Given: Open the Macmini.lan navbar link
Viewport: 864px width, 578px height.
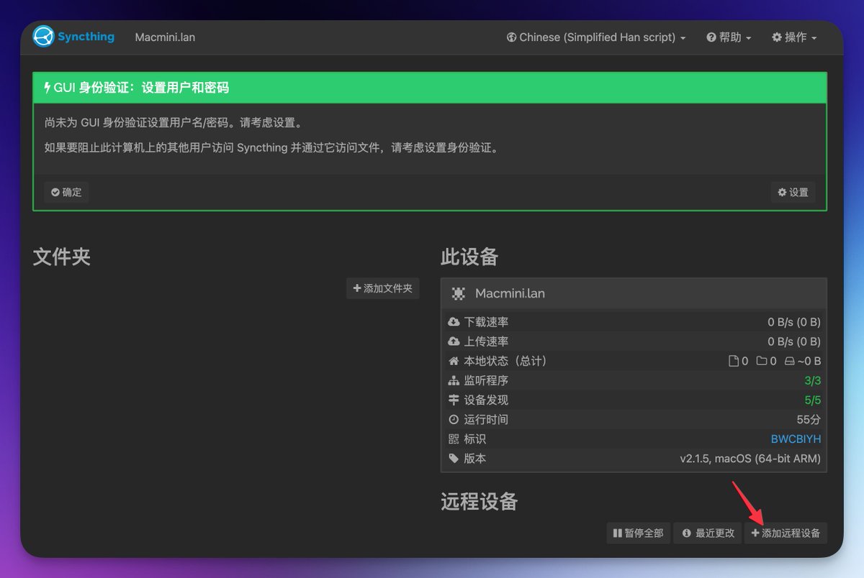Looking at the screenshot, I should (165, 37).
